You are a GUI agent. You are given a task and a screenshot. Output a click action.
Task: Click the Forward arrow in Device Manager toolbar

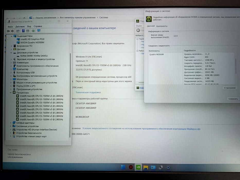click(x=12, y=31)
